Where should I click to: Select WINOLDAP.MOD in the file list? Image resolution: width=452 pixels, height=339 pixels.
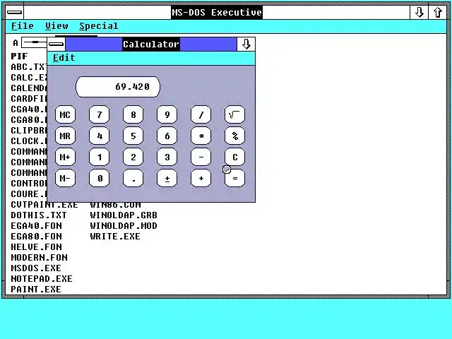124,226
